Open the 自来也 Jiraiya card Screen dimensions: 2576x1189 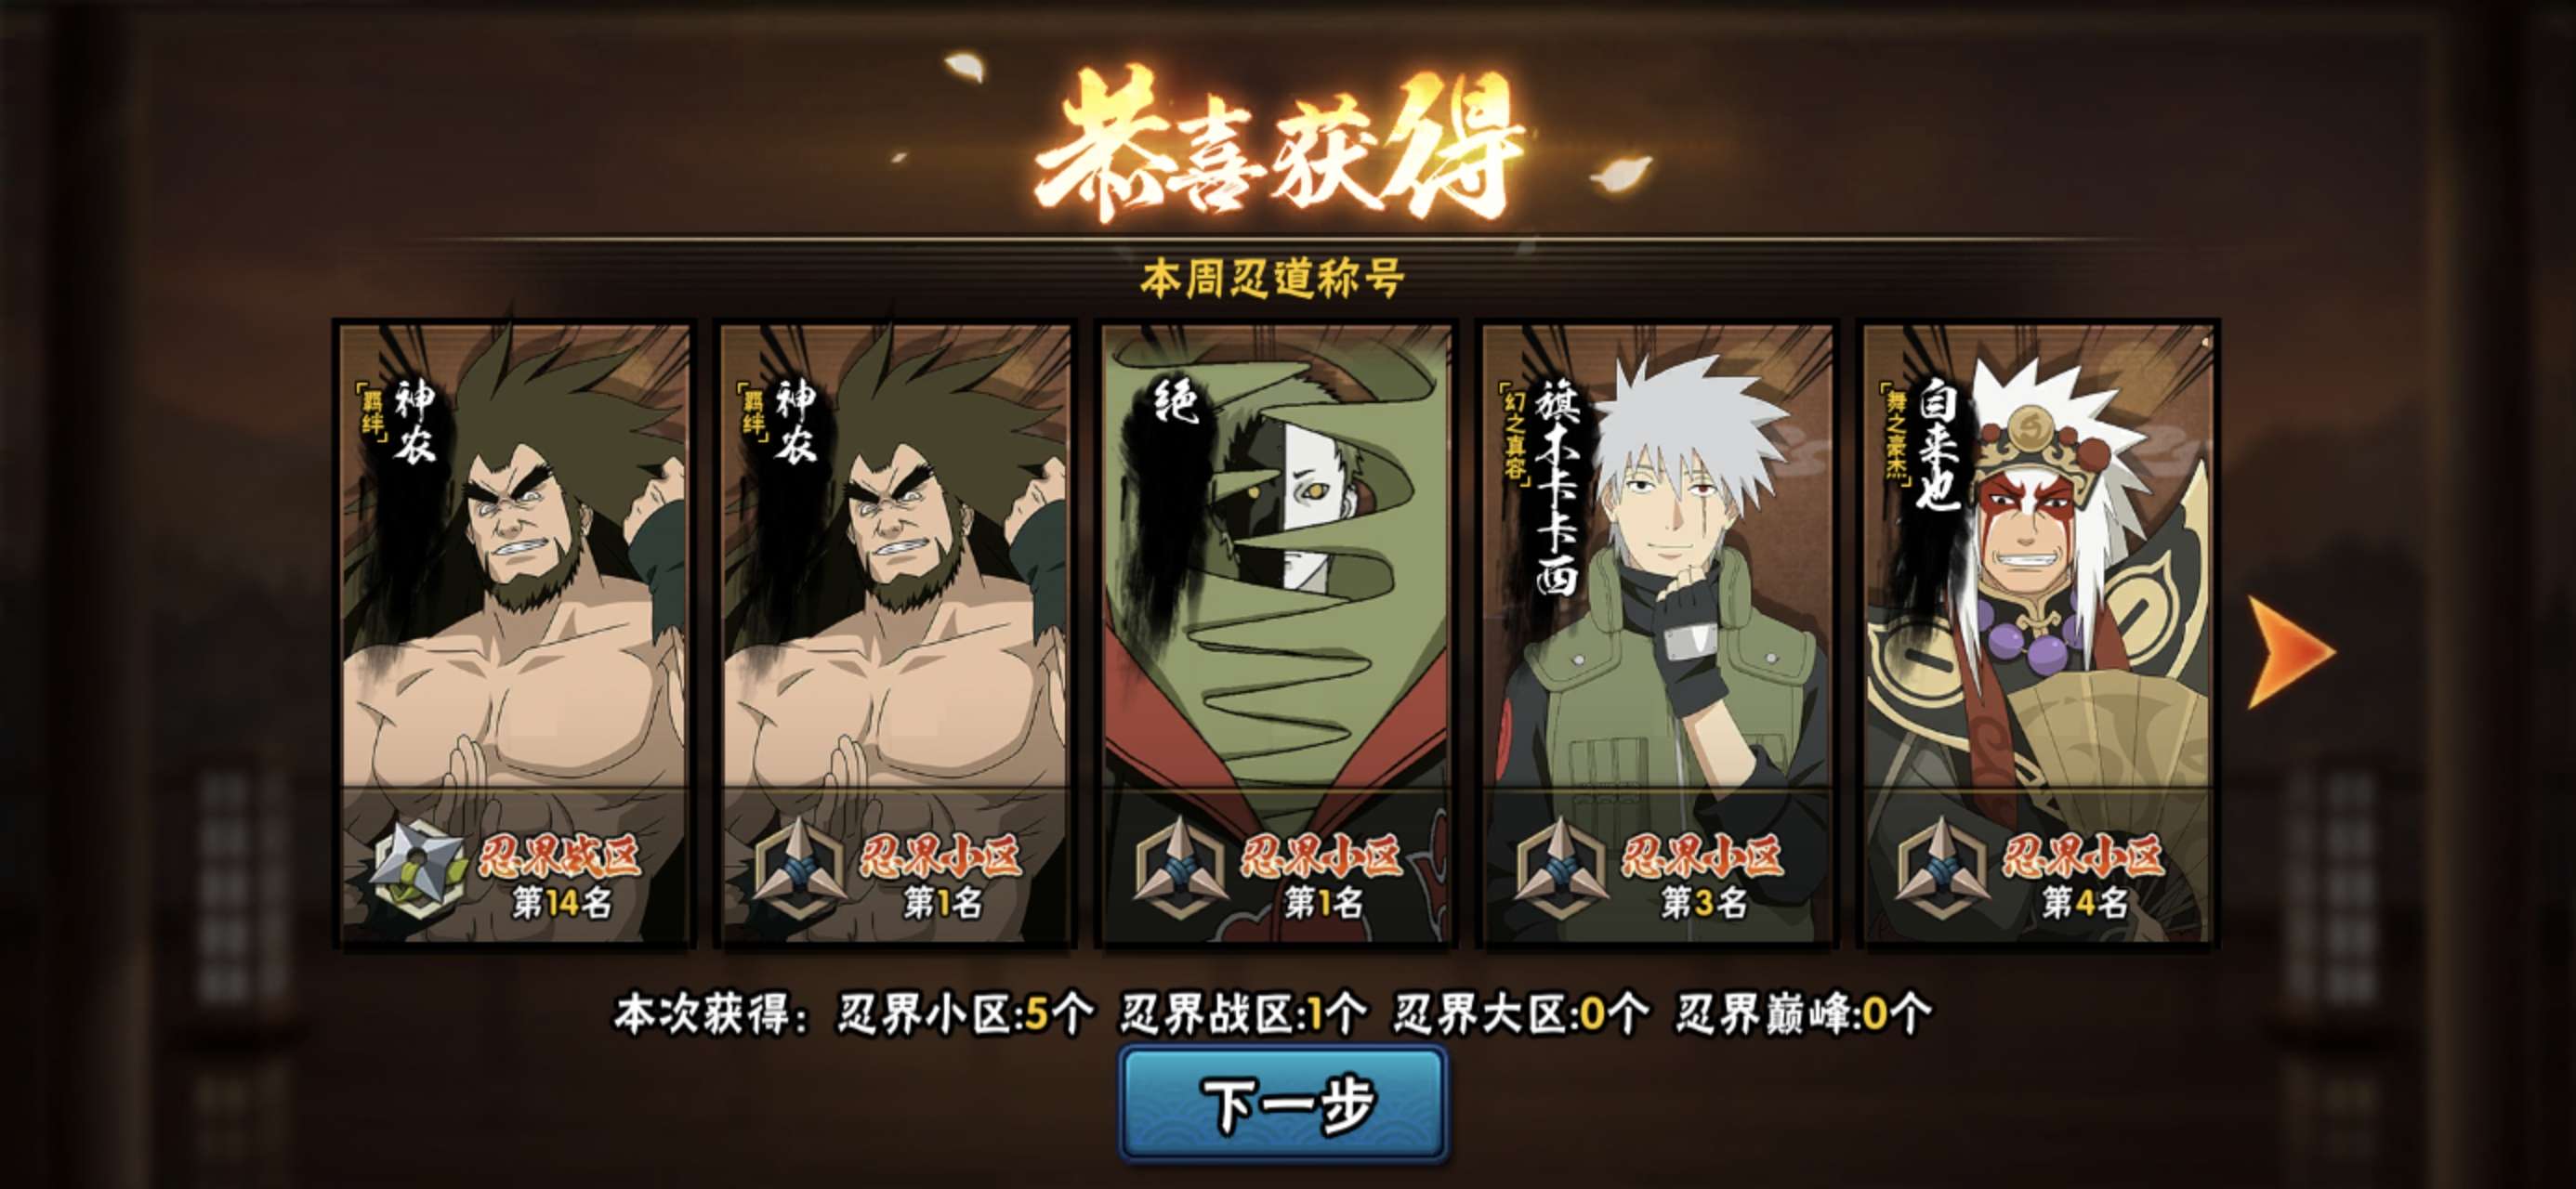click(x=2038, y=633)
